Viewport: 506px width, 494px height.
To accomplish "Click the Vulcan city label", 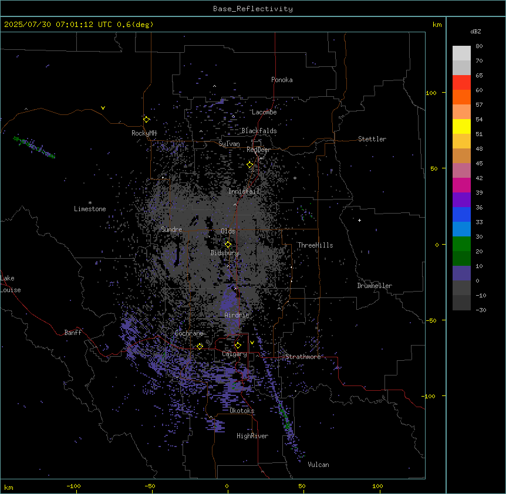I will (x=318, y=465).
